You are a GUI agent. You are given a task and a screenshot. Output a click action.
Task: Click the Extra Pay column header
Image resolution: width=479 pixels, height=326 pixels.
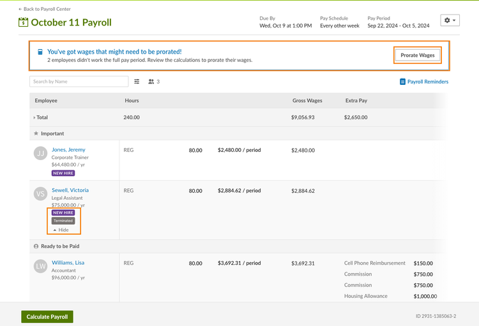[x=356, y=100]
